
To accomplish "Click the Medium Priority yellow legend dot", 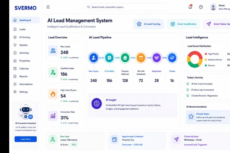I will tap(206, 60).
